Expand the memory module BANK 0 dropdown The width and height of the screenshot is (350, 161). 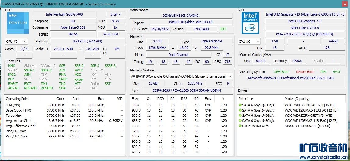(230, 76)
